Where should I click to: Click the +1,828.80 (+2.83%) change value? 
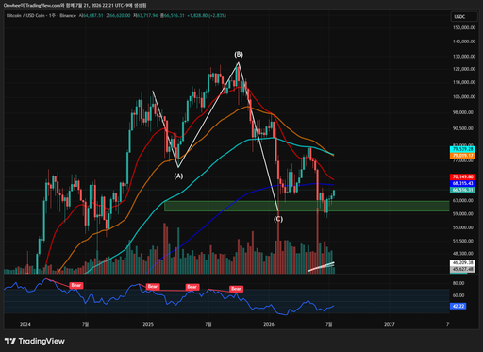(207, 15)
